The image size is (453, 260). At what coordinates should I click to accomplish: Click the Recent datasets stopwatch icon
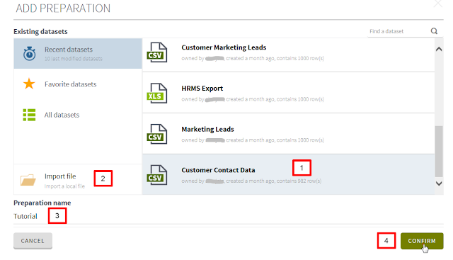pos(30,54)
